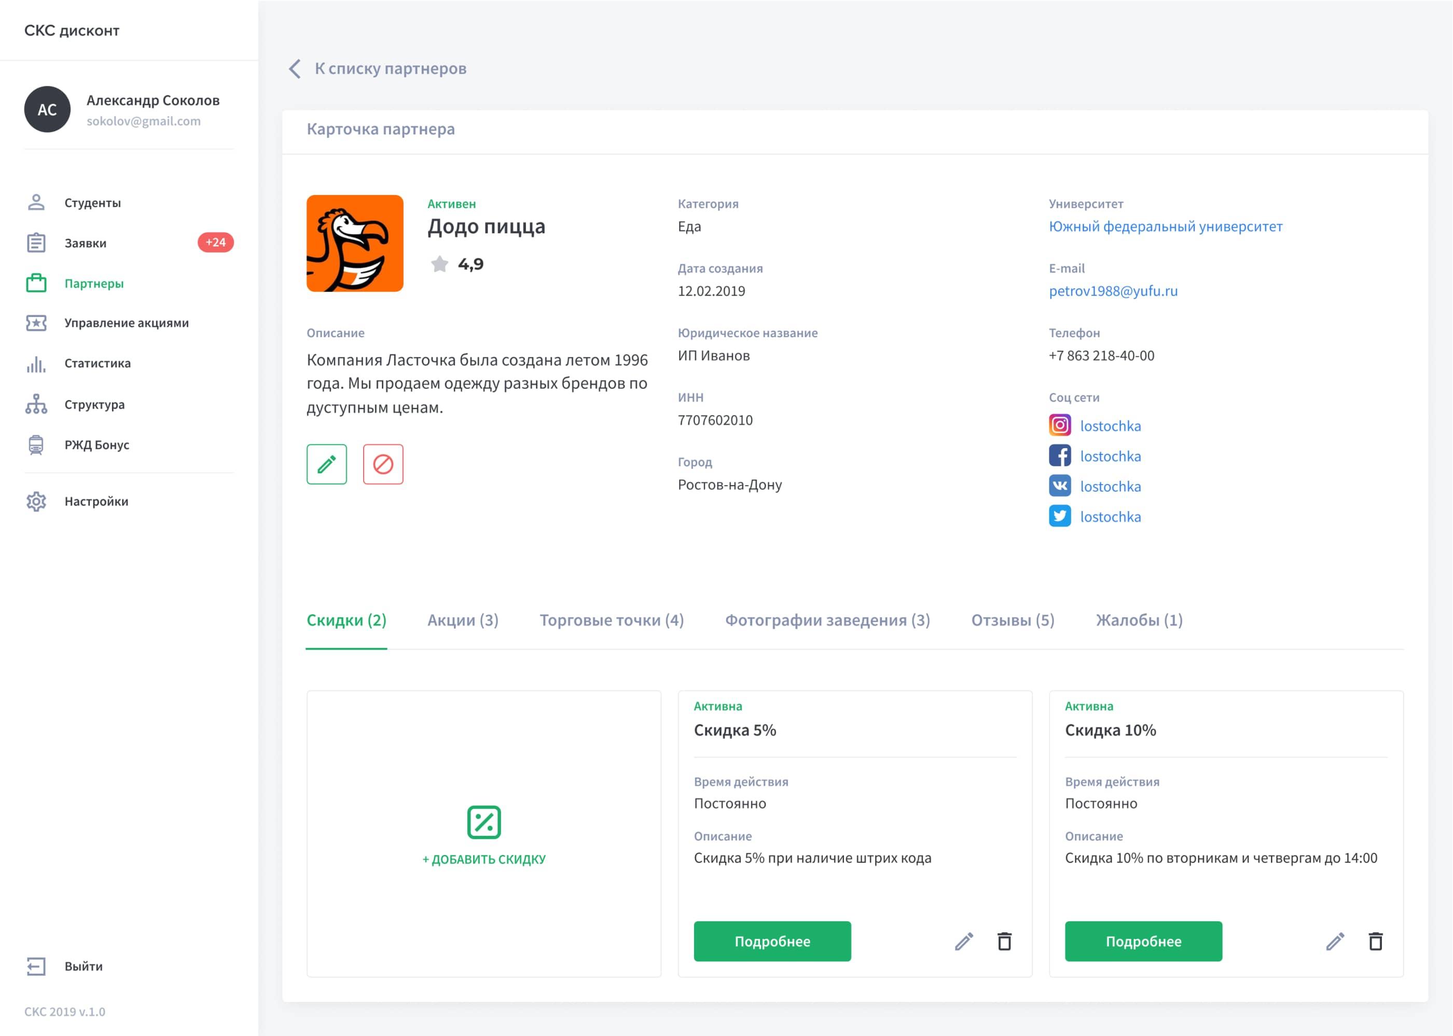
Task: Switch to Торговые точки (4) tab
Action: [x=611, y=620]
